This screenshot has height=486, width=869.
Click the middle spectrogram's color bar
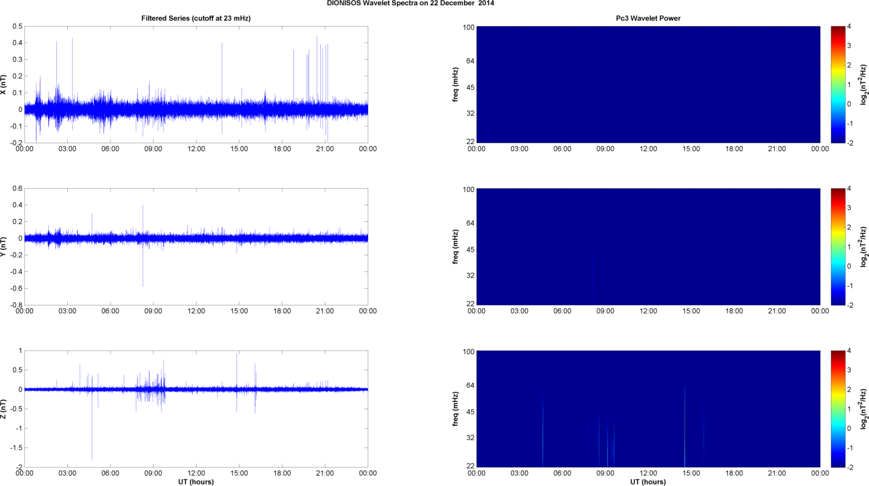tap(838, 247)
